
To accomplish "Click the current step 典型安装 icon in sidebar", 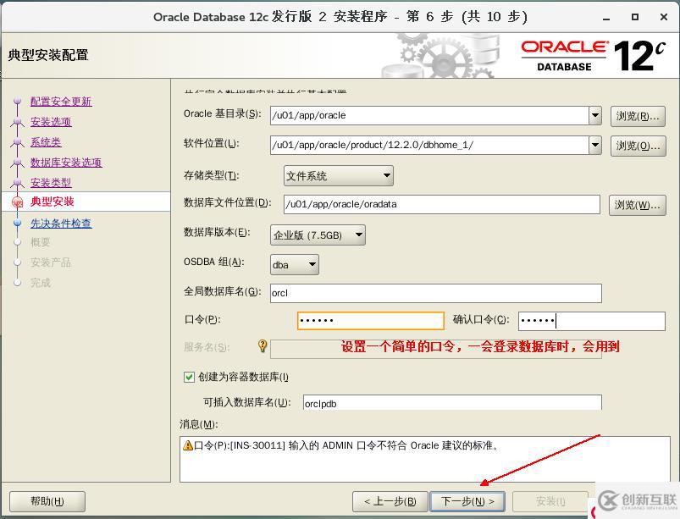I will 17,202.
